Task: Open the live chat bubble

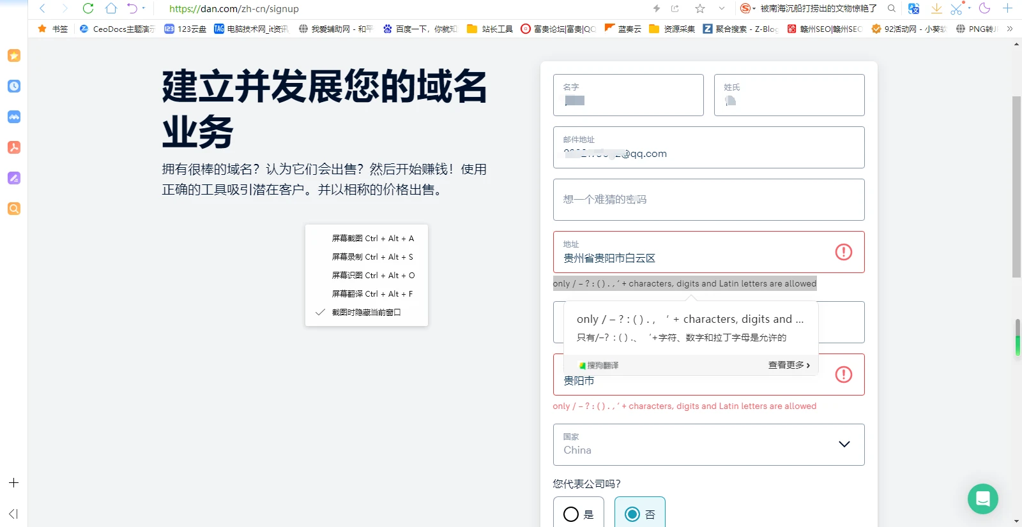Action: click(982, 498)
